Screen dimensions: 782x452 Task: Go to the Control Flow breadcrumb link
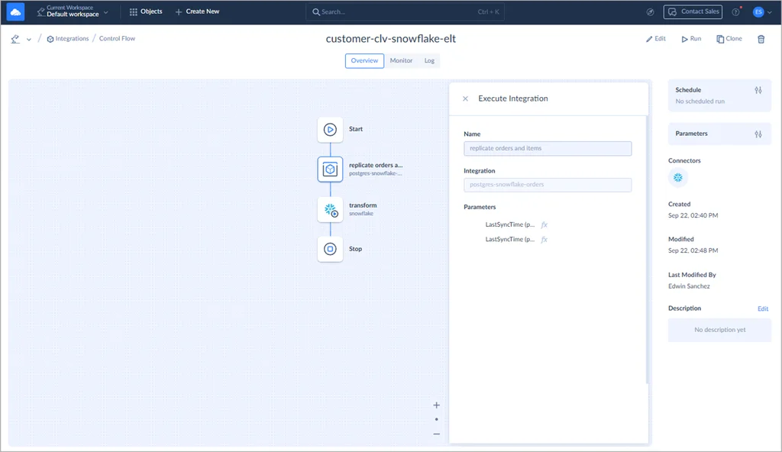pos(117,38)
